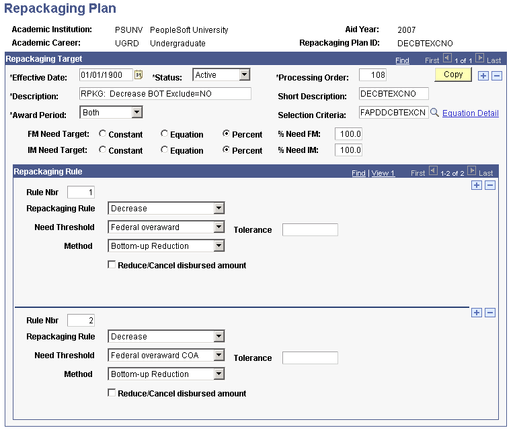Click View 1 in Repackaging Rule header
Viewport: 515px width, 430px height.
click(383, 173)
